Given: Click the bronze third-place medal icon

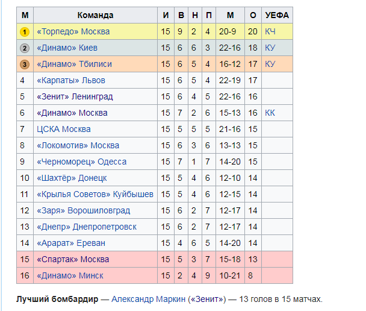Looking at the screenshot, I should tap(24, 64).
